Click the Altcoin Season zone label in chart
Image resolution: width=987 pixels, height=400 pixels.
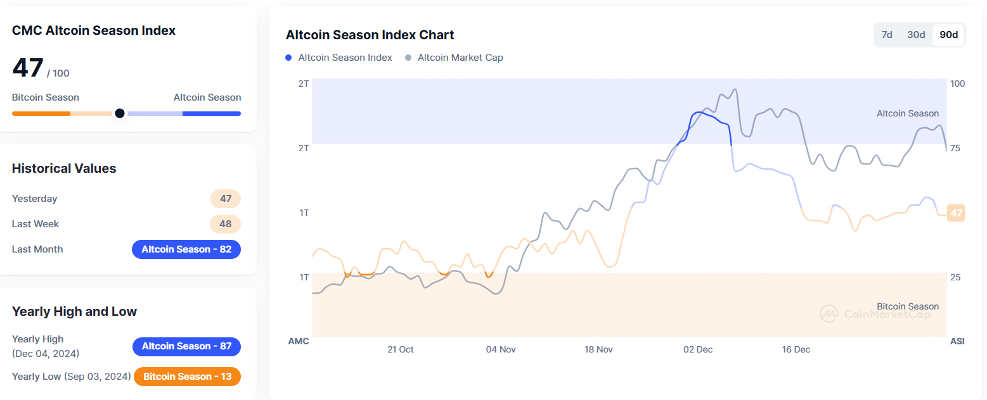[x=908, y=113]
